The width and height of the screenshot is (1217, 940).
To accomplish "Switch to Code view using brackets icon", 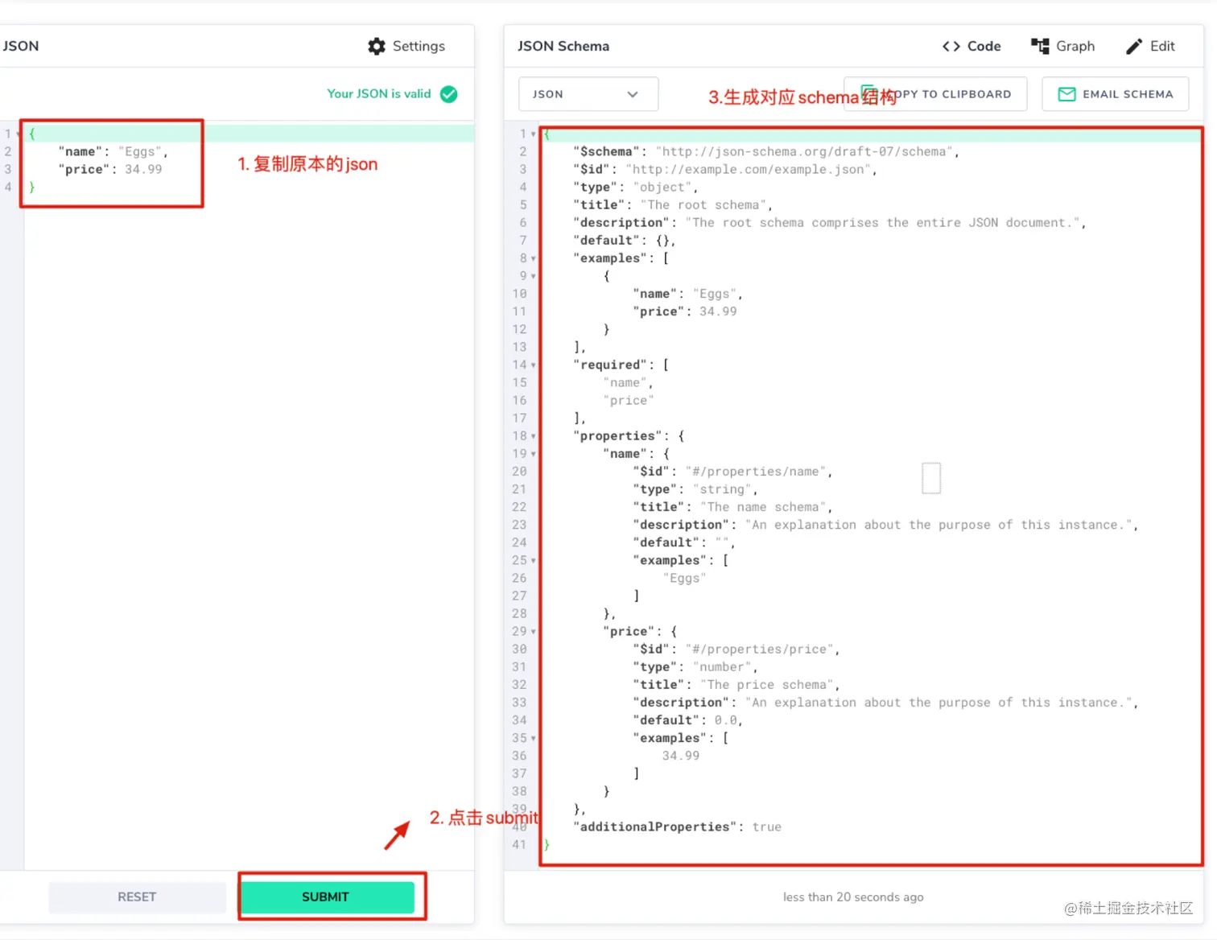I will coord(951,47).
